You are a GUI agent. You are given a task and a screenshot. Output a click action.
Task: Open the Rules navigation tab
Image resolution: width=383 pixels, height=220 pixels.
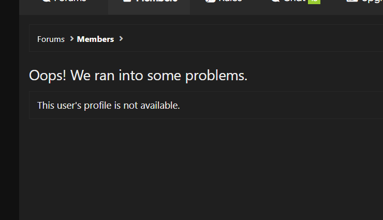click(x=224, y=2)
